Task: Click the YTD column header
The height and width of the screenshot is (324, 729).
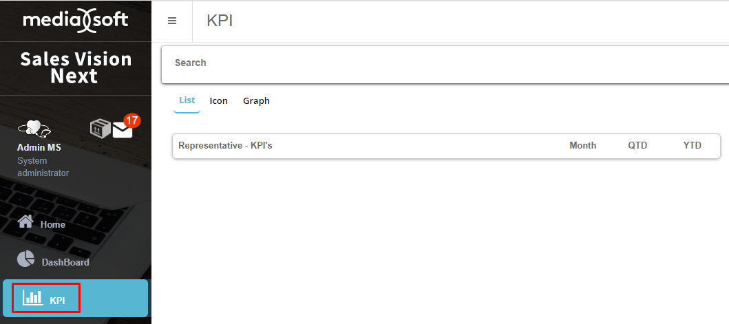Action: point(692,146)
